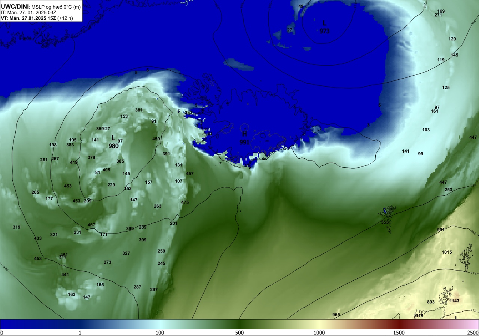This screenshot has width=479, height=336.
Task: Click the height value 119
Action: coord(441,60)
